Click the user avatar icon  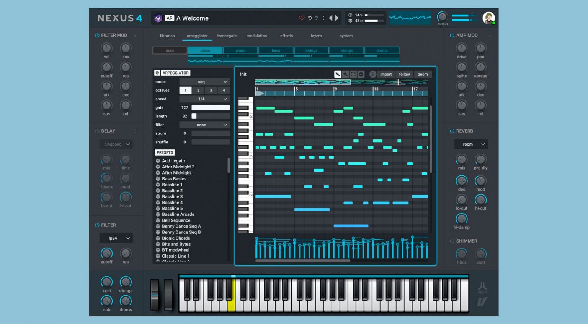(x=488, y=18)
